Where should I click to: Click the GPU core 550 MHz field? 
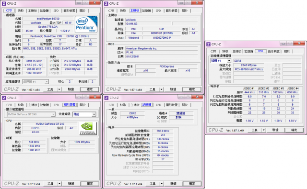pyautogui.click(x=34, y=142)
